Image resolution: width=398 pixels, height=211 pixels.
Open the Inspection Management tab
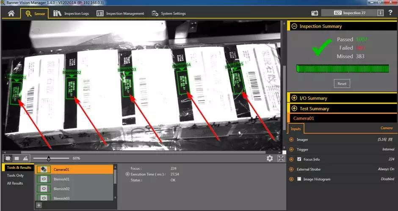[120, 14]
